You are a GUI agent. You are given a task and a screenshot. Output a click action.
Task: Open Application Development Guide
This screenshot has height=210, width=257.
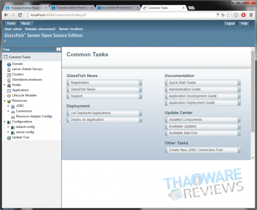[203, 96]
